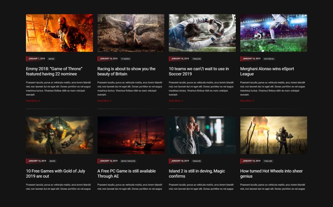
Task: Click Read More under Merghani Alonso article
Action: [x=247, y=101]
